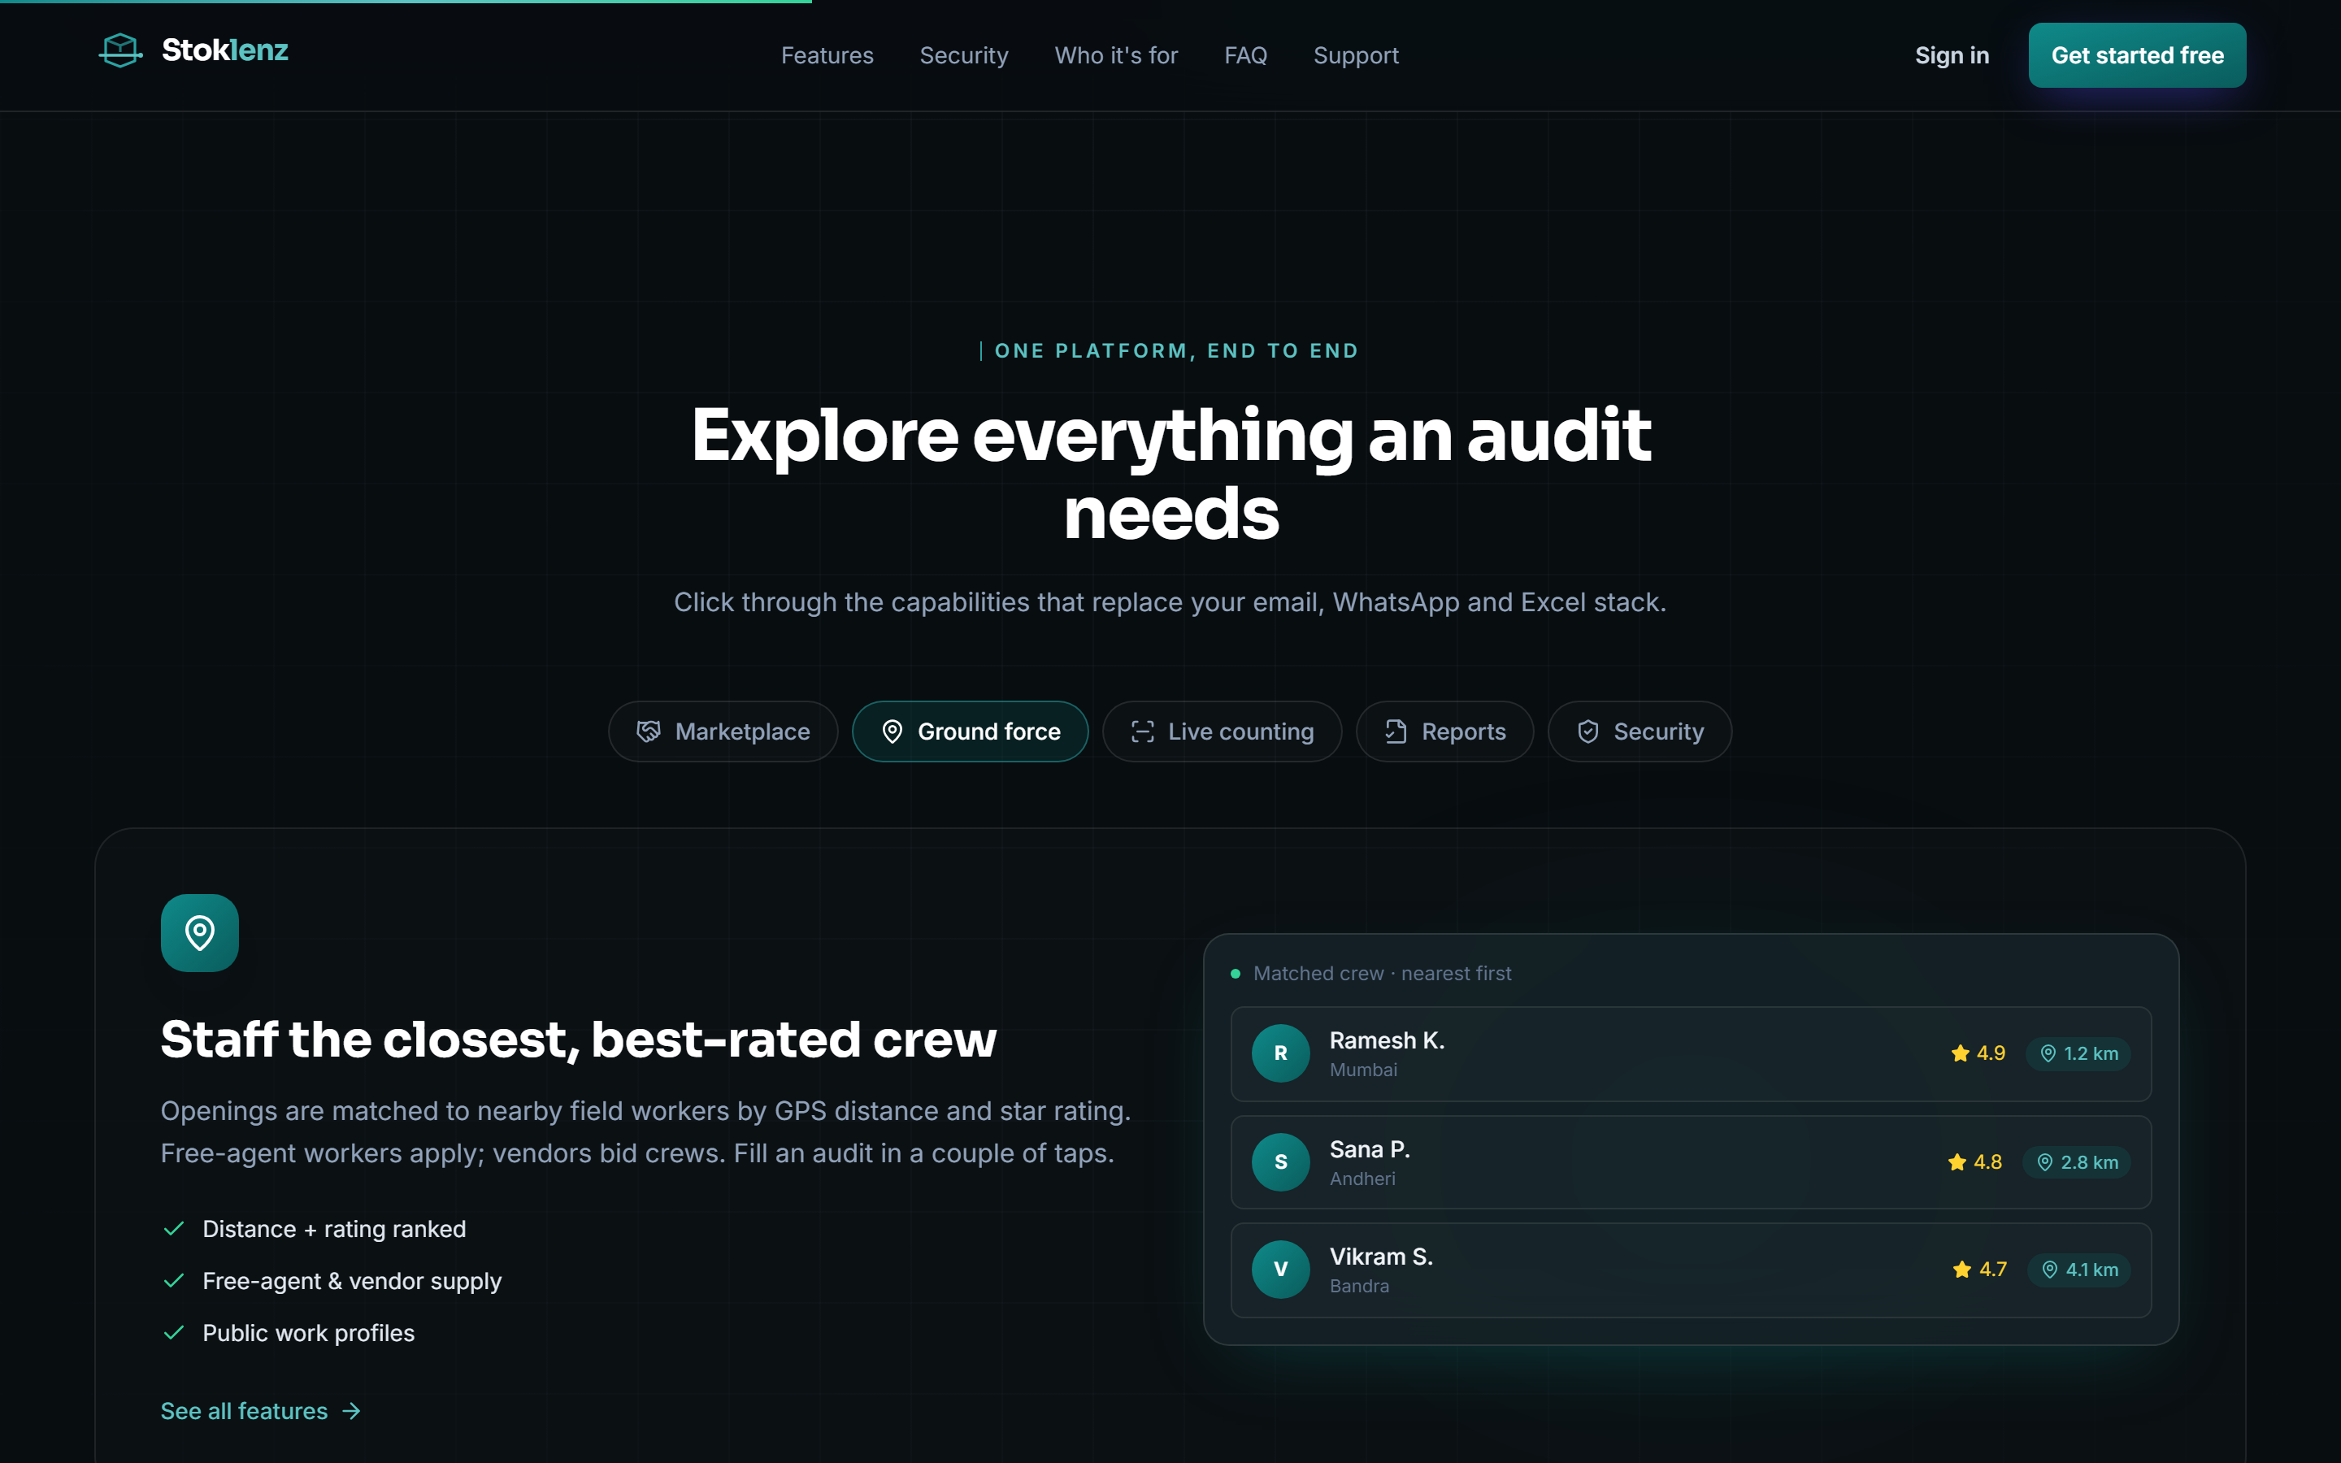Click the green status dot by Matched crew

(1236, 974)
